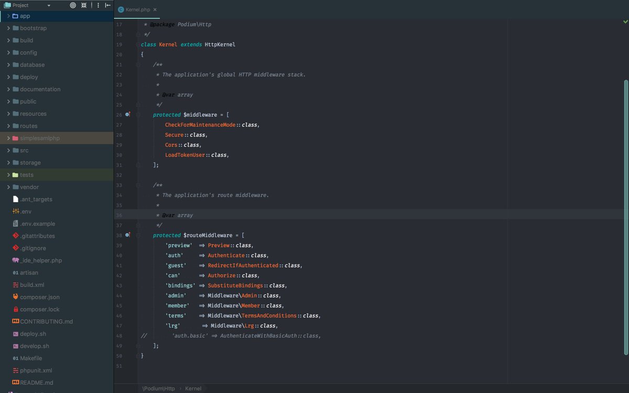Click the composer.json file icon
The height and width of the screenshot is (393, 629).
(15, 297)
